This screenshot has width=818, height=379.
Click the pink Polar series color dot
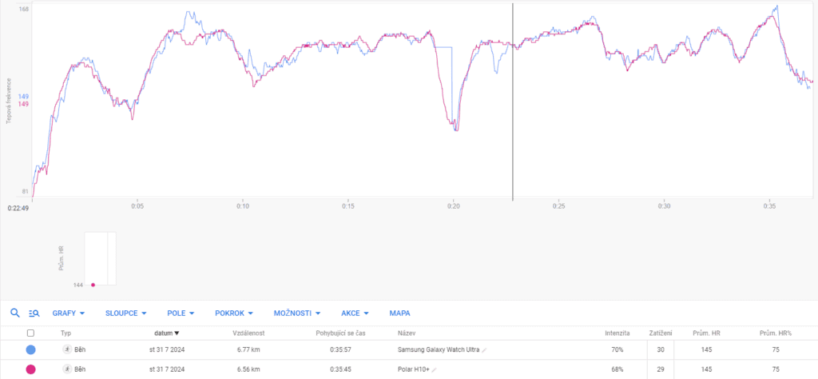[30, 369]
